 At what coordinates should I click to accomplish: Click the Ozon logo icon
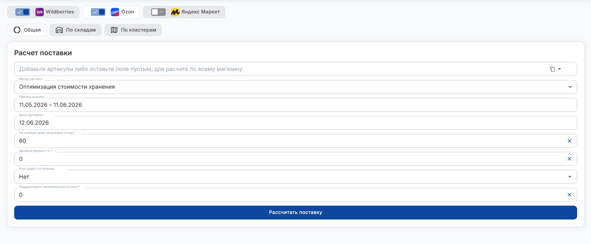click(x=115, y=12)
